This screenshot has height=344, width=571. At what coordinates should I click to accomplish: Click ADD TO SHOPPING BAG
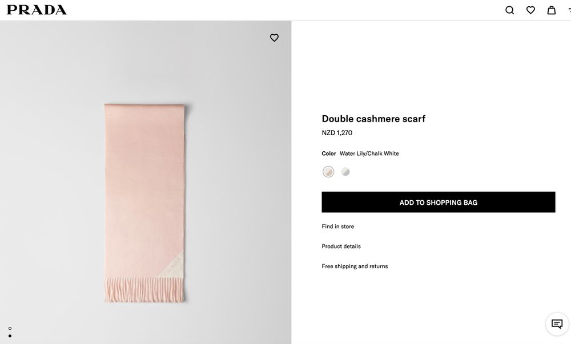point(439,202)
